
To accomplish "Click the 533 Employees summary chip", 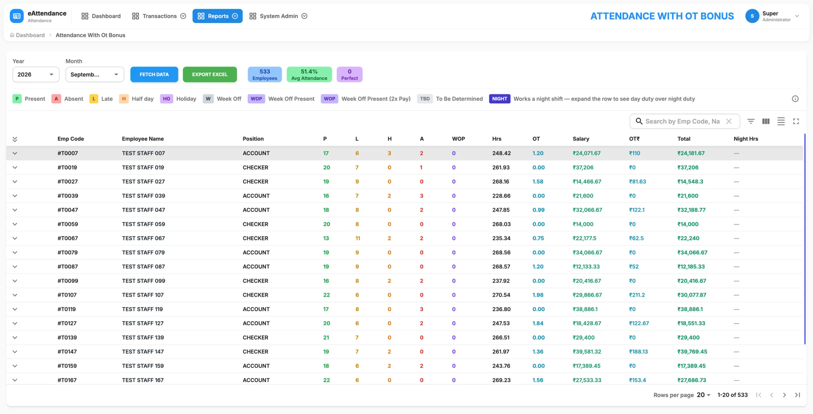I will 265,74.
